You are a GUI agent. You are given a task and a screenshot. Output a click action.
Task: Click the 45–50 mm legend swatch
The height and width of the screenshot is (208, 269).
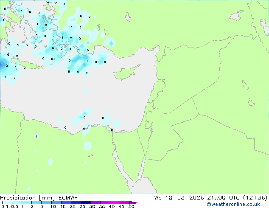[x=125, y=202]
